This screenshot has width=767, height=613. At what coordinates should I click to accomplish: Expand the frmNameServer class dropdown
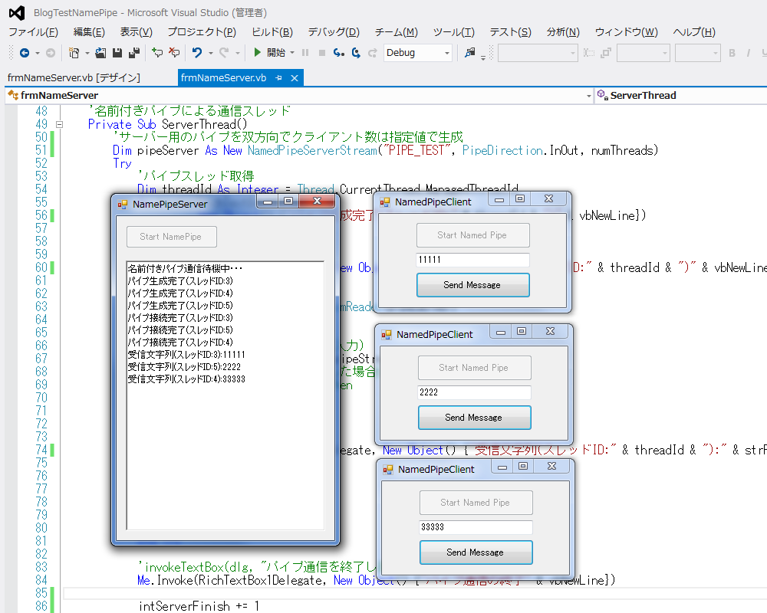588,96
